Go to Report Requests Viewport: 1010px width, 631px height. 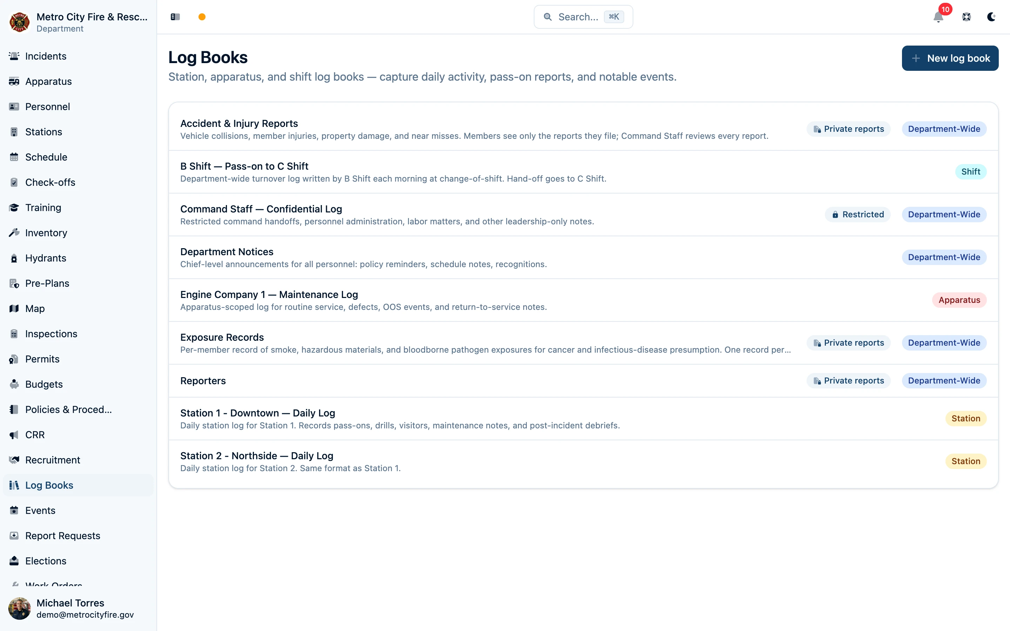[78, 535]
